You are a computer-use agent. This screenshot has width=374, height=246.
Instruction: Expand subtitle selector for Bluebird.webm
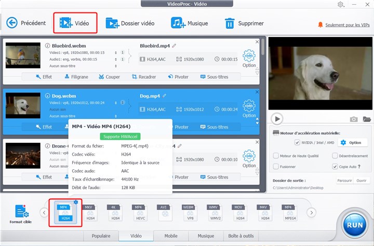click(x=116, y=66)
